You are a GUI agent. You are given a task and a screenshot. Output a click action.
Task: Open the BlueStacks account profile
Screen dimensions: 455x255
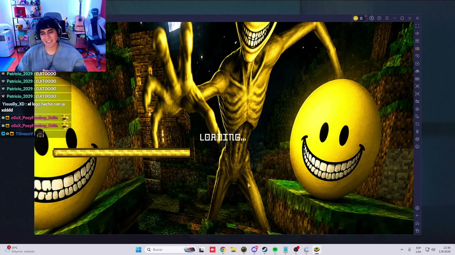click(x=371, y=18)
